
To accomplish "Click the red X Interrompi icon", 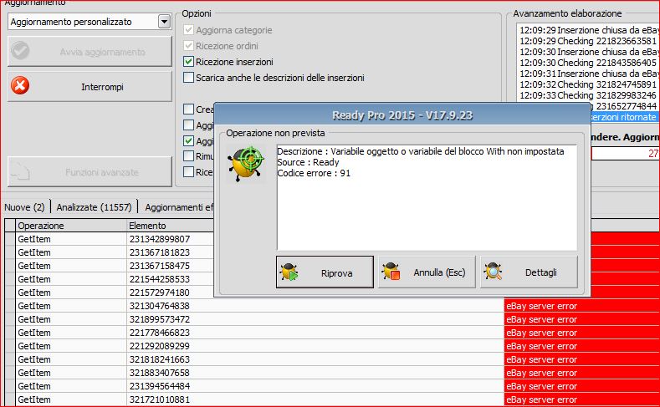I will pos(20,86).
